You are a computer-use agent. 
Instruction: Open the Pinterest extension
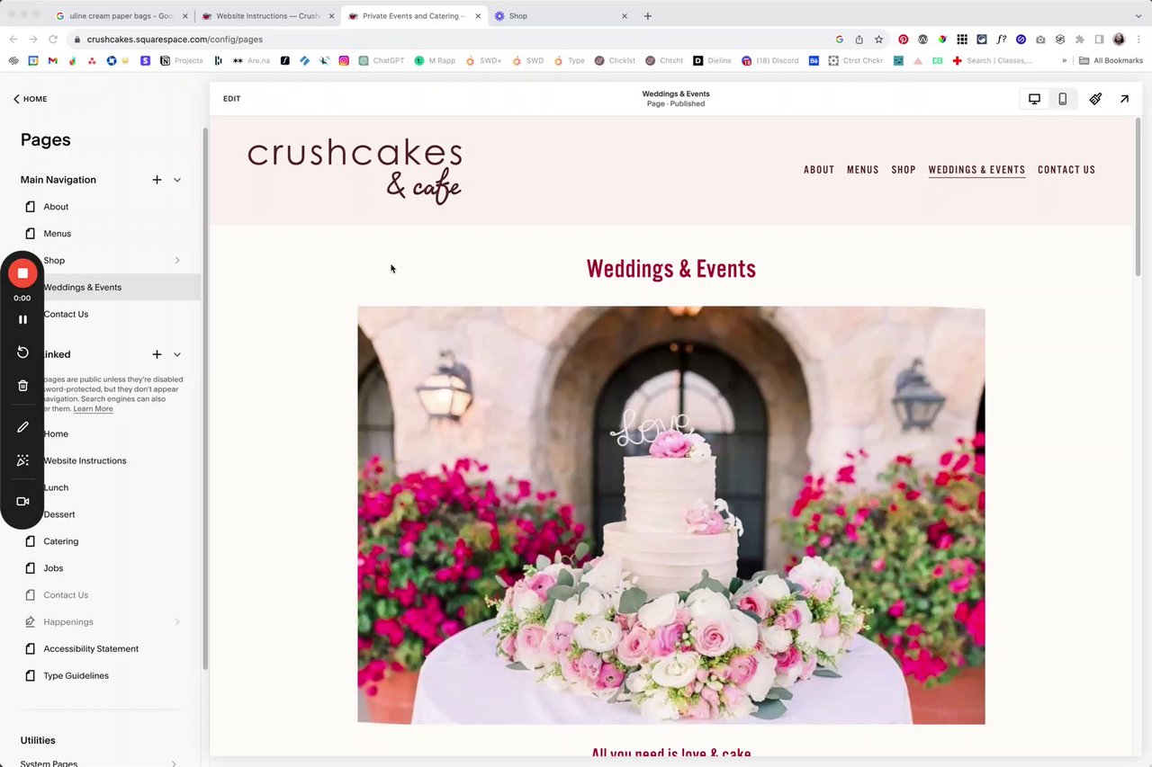[903, 40]
